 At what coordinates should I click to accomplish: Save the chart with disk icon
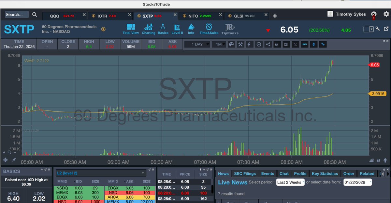[x=378, y=160]
